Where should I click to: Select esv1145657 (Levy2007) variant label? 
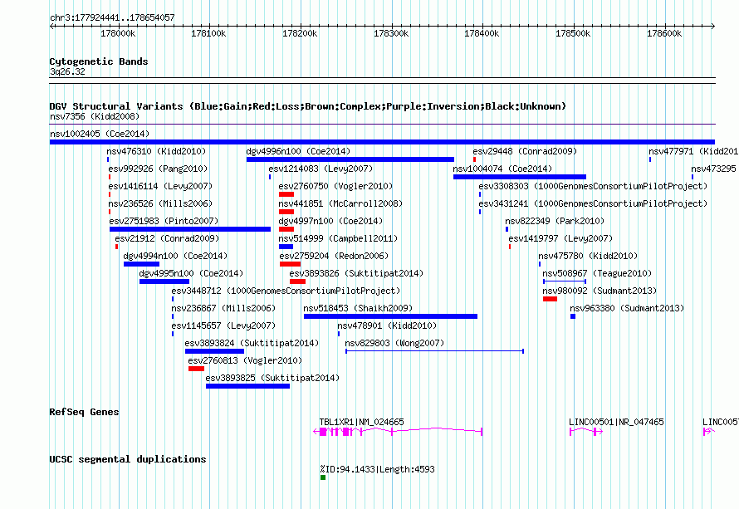click(223, 325)
